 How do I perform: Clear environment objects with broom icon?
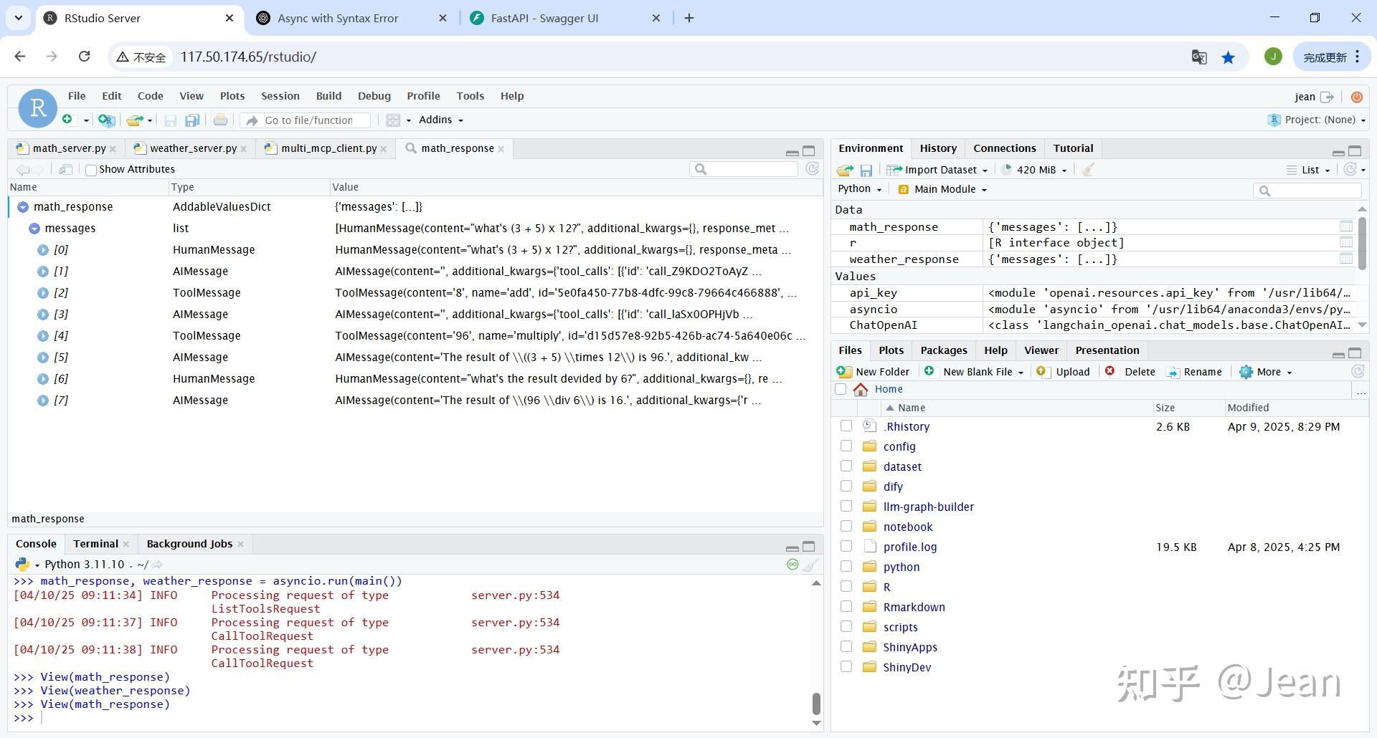[1088, 170]
